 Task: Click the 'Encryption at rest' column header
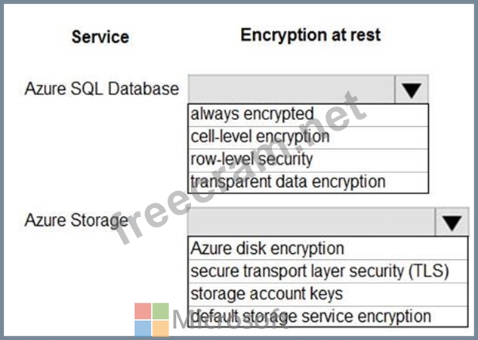pos(310,35)
